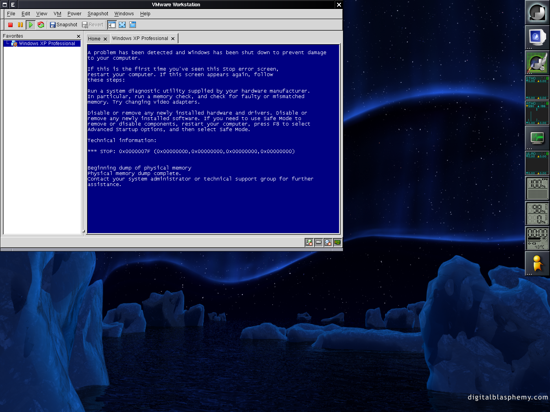Open the computer monitor dock icon
The image size is (550, 412).
(x=537, y=38)
